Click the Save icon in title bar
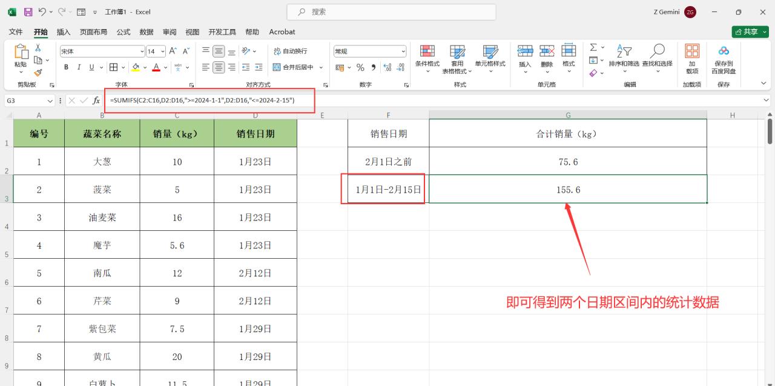Screen dimensions: 775x386 click(x=28, y=12)
